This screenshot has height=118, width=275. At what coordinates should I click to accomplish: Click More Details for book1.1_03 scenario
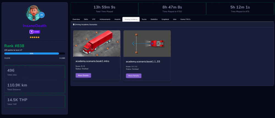tap(134, 76)
